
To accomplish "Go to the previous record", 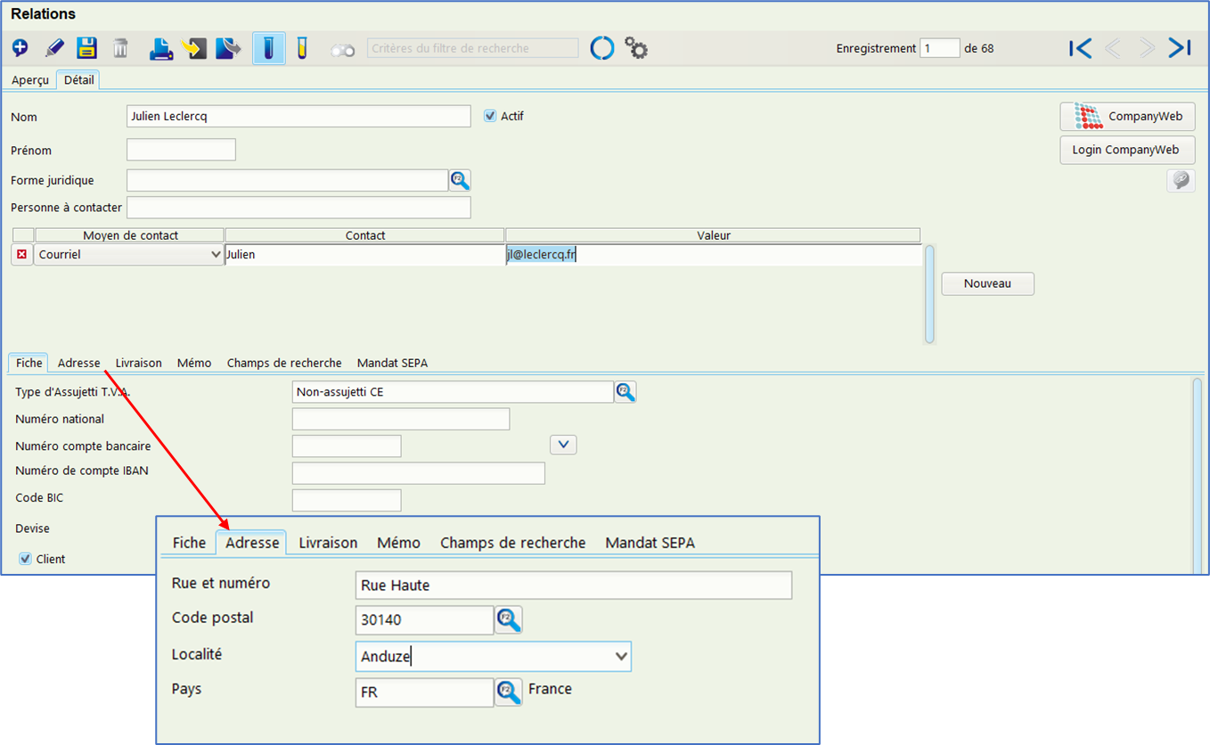I will pyautogui.click(x=1113, y=48).
